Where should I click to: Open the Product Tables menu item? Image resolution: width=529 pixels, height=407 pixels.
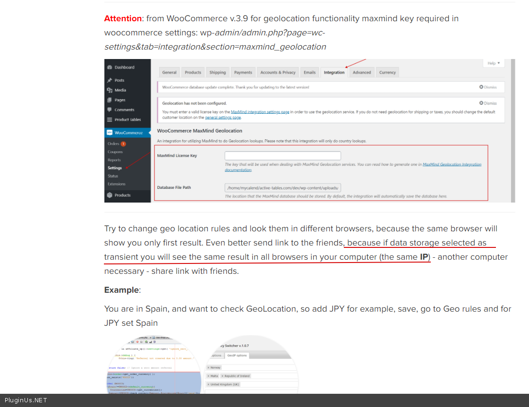click(128, 119)
